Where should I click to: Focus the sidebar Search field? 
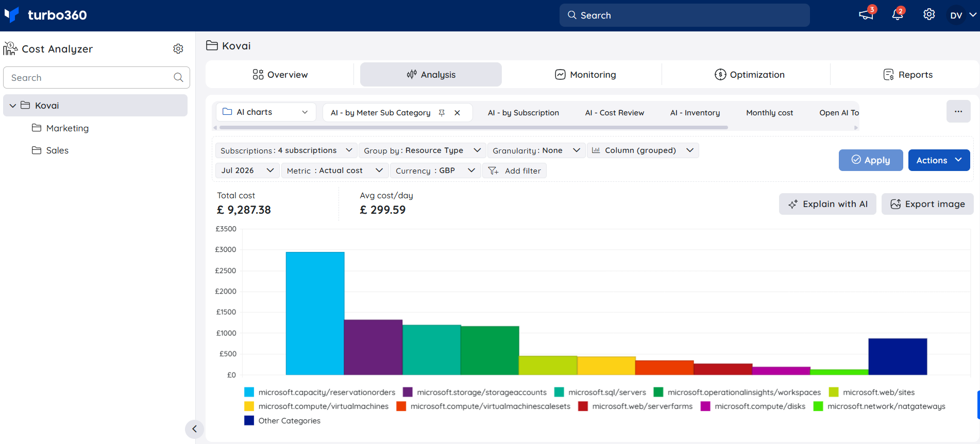(96, 77)
